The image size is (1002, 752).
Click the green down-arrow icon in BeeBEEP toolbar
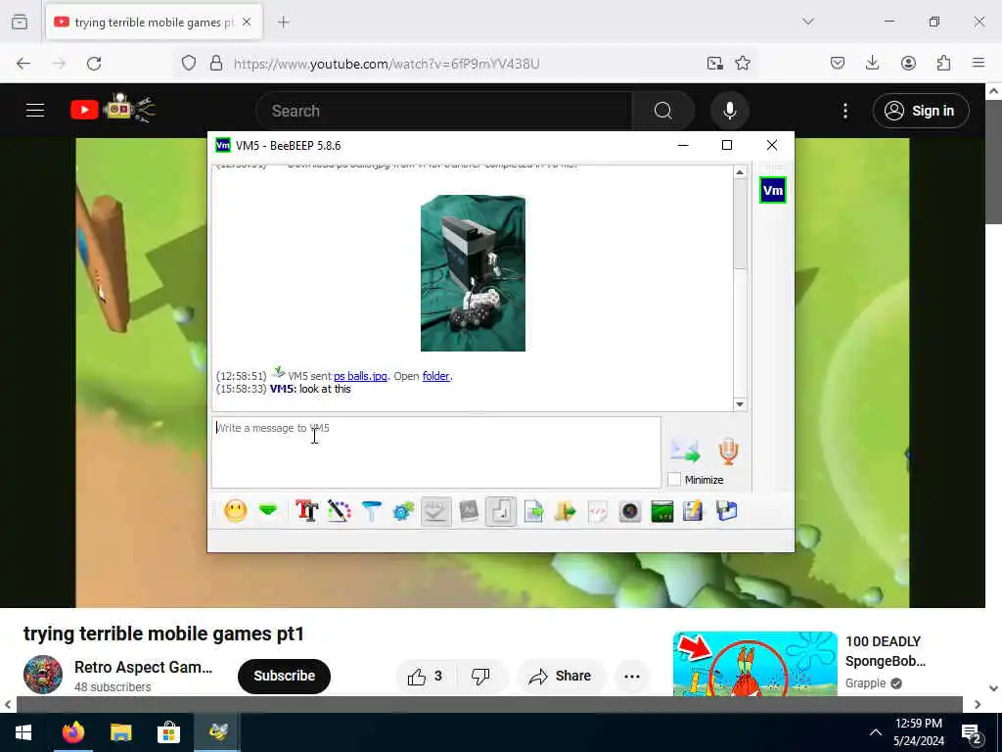tap(268, 510)
